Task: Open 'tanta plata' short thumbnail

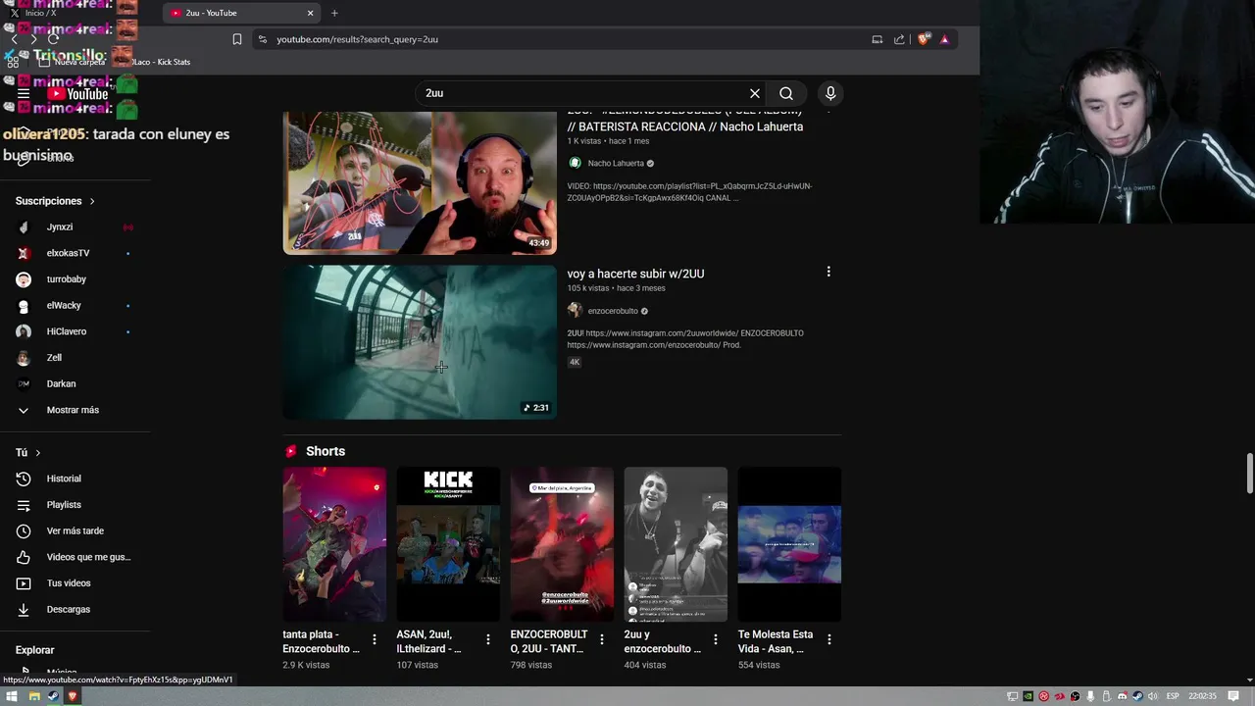Action: tap(334, 544)
